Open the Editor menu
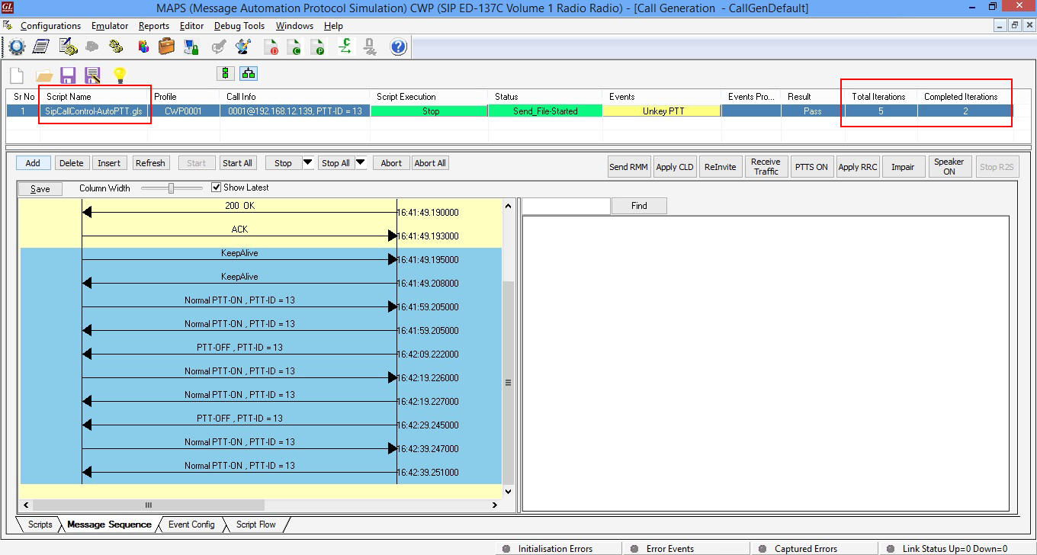Image resolution: width=1037 pixels, height=555 pixels. coord(191,26)
